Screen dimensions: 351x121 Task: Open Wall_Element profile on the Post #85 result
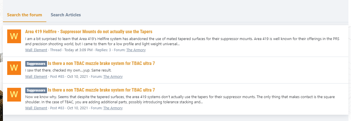[x=36, y=77]
